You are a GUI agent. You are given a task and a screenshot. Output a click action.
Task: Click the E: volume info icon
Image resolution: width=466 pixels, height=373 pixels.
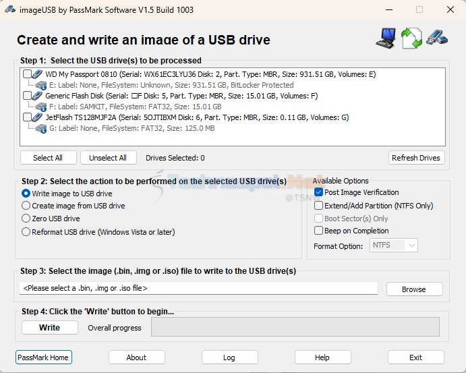pos(41,85)
